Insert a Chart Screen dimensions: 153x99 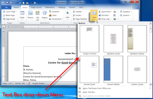pos(53,15)
